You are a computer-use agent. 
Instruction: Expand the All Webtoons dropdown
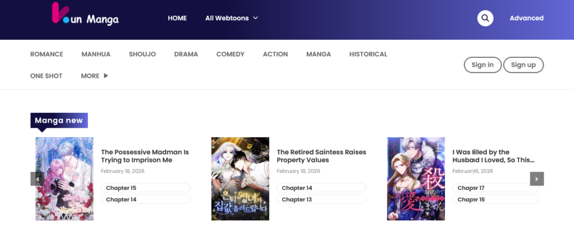pyautogui.click(x=231, y=18)
